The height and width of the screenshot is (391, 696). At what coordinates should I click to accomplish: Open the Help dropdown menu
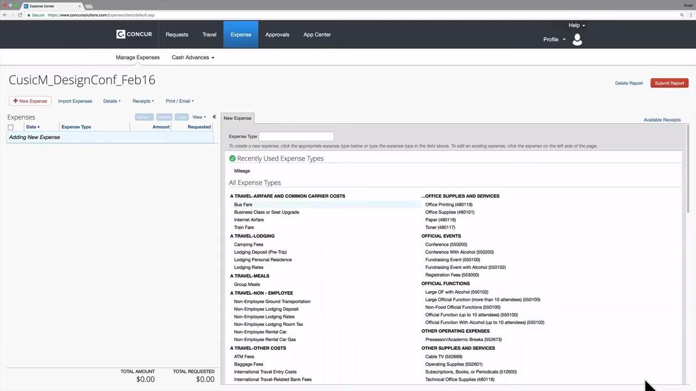click(577, 25)
